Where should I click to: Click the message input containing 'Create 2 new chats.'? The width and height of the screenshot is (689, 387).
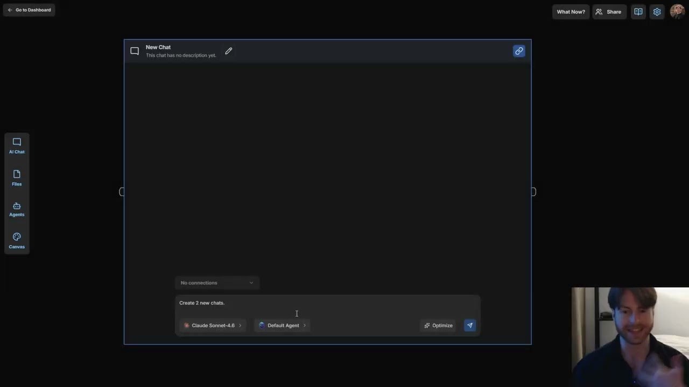pyautogui.click(x=327, y=303)
